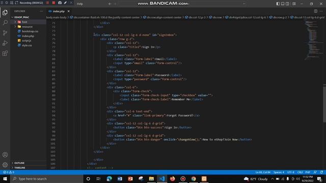Screen dimensions: 326x183
Task: Open Firefox from taskbar
Action: pos(172,178)
